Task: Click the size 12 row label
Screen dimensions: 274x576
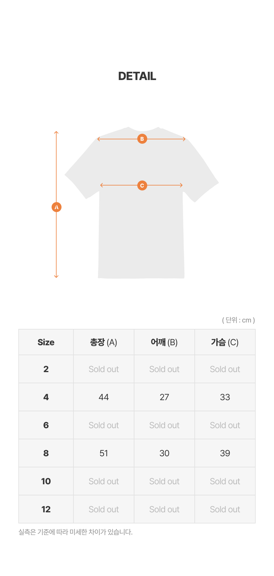Action: click(x=46, y=509)
